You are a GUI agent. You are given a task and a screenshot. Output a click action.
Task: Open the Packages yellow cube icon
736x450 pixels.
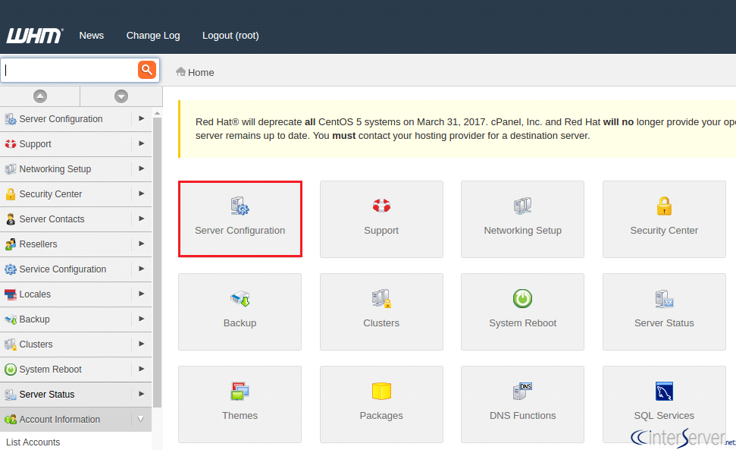pyautogui.click(x=381, y=391)
